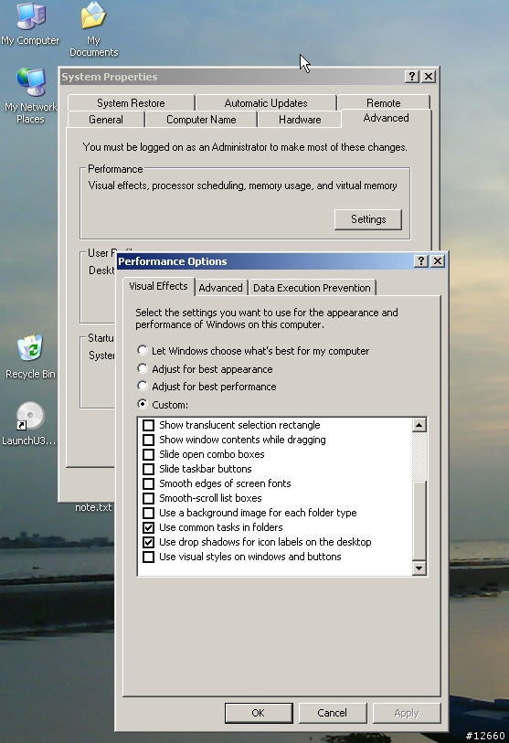Switch to the General tab in System Properties

point(106,120)
